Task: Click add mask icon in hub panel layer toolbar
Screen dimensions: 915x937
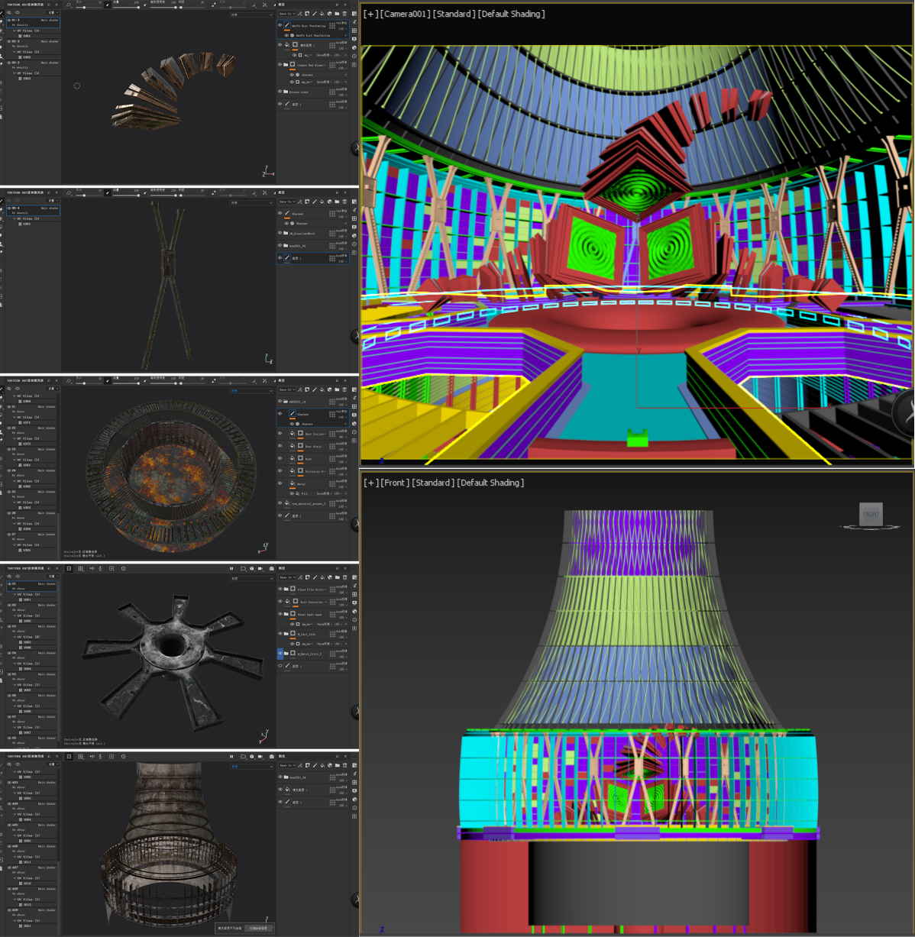Action: tap(307, 577)
